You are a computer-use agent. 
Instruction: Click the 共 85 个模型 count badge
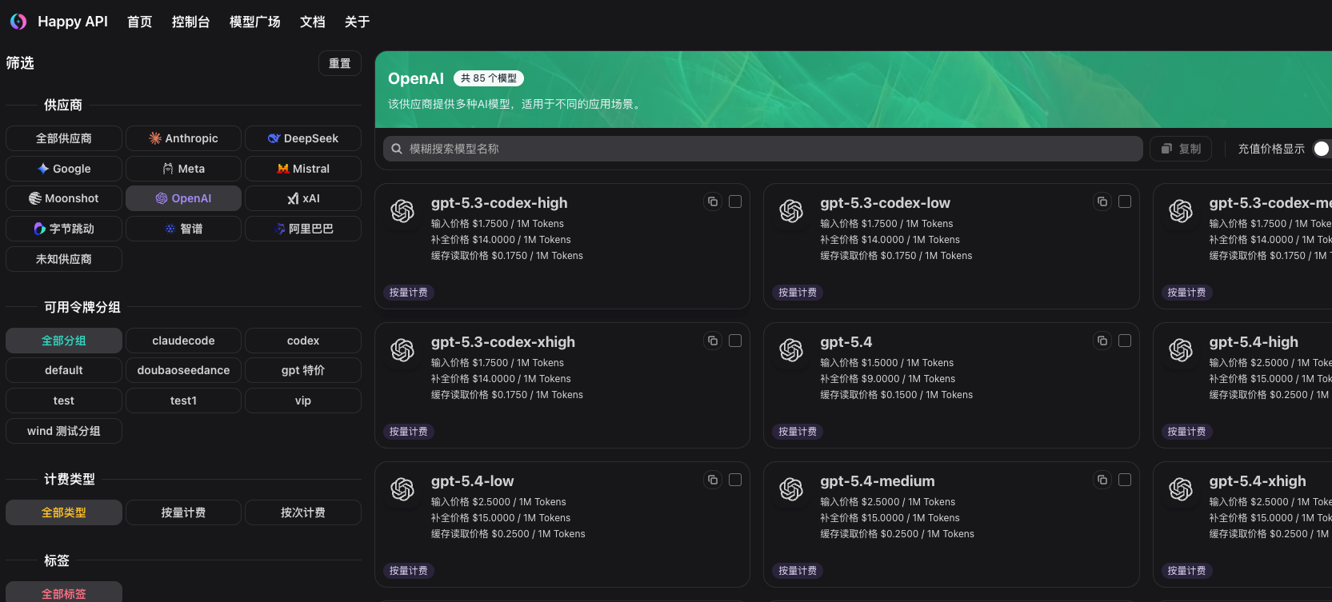click(x=489, y=78)
